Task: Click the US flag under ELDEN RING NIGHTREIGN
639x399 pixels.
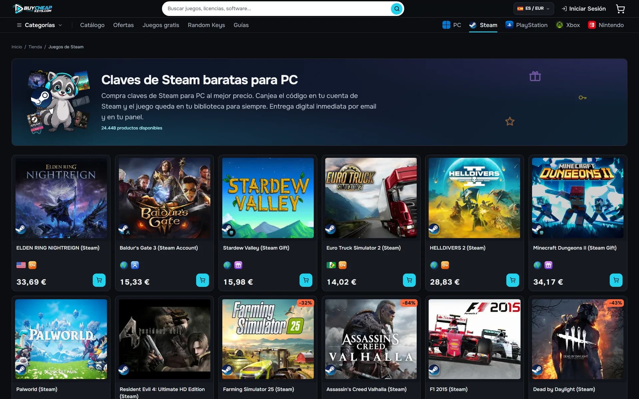Action: point(21,265)
